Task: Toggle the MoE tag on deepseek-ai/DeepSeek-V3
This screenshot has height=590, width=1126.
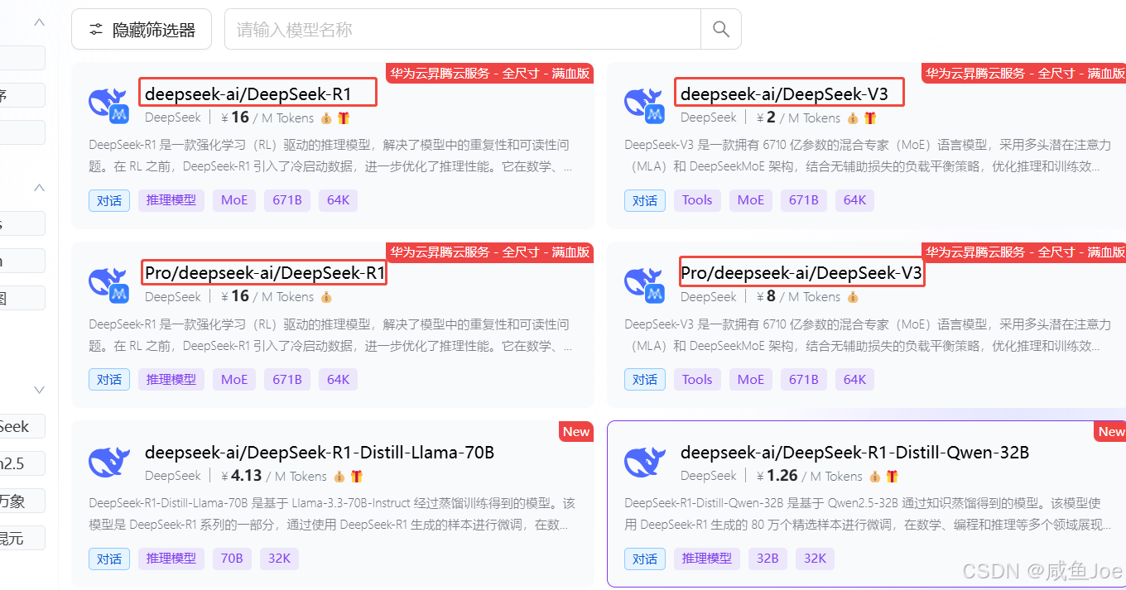Action: click(x=750, y=199)
